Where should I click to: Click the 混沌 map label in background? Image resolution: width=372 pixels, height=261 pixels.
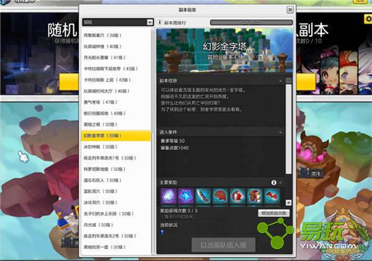316,173
